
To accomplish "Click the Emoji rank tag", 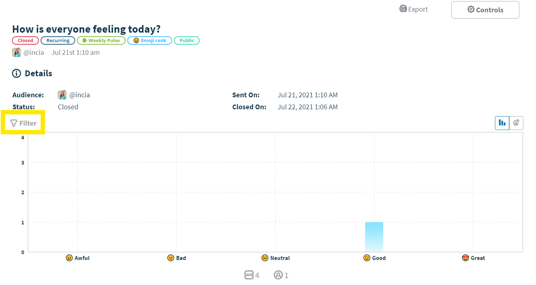I will [150, 40].
